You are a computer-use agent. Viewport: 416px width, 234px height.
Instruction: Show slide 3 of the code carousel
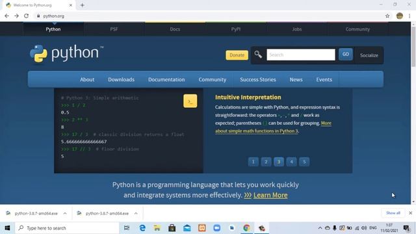(x=279, y=162)
